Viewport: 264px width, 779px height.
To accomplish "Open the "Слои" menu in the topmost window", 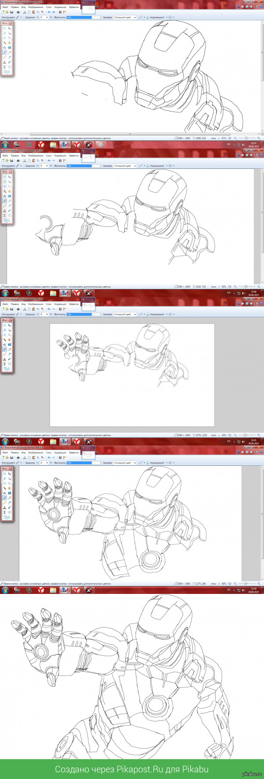I will tap(48, 7).
